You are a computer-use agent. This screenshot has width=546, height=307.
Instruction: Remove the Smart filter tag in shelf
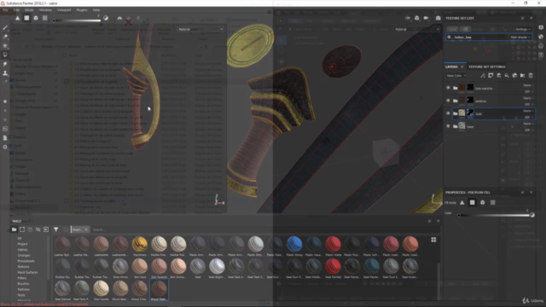click(86, 229)
